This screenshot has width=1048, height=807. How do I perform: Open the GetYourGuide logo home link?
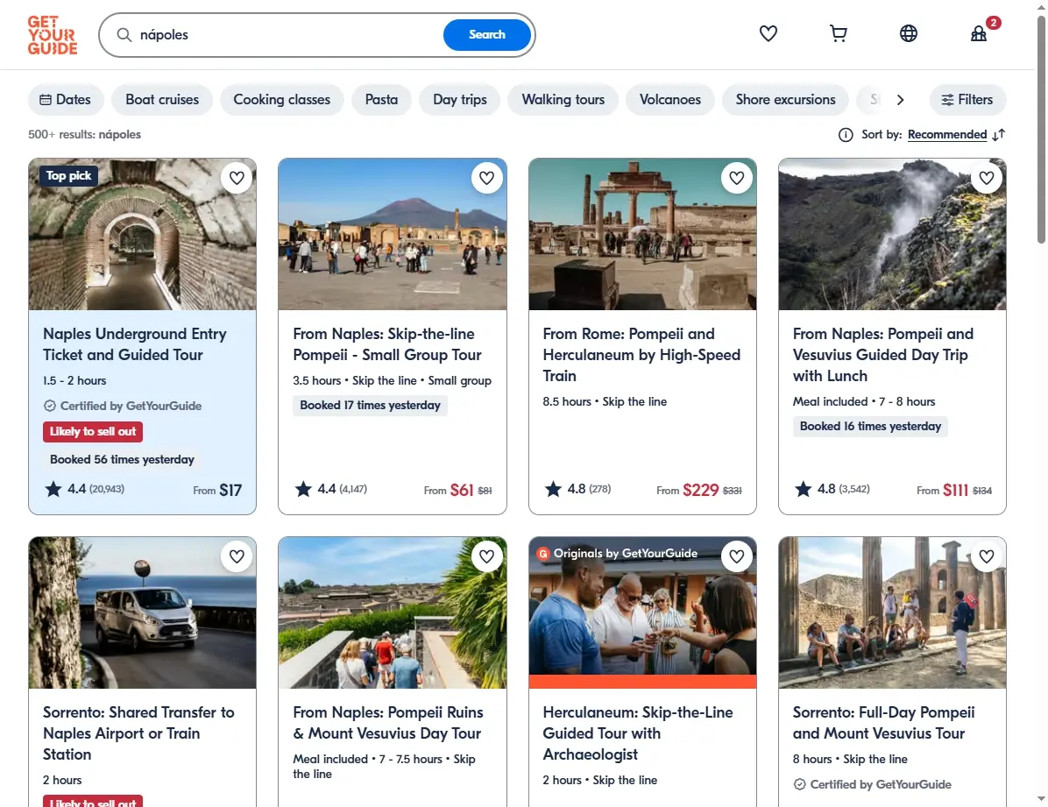tap(52, 35)
